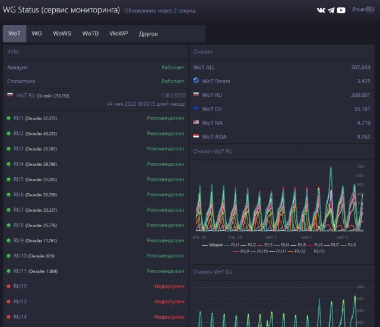Screen dimensions: 380x327
Task: Click the Steam icon next to WoT Steam
Action: pos(196,80)
